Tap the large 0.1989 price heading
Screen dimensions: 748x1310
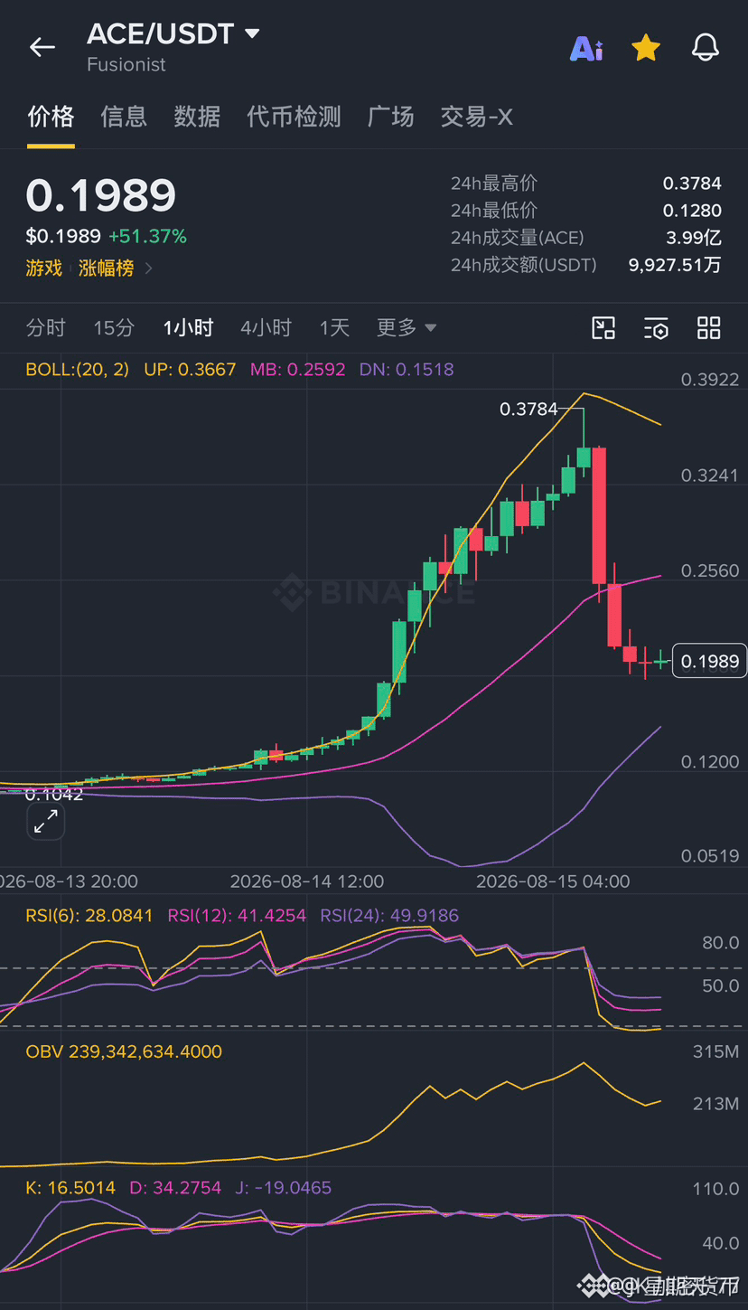tap(101, 195)
